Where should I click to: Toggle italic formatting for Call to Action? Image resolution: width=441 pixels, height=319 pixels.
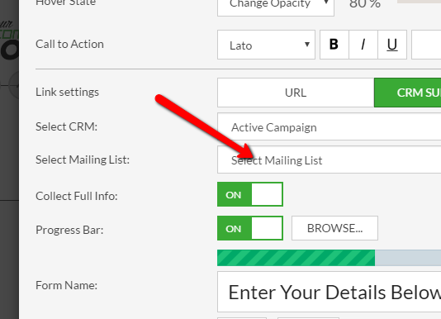363,45
